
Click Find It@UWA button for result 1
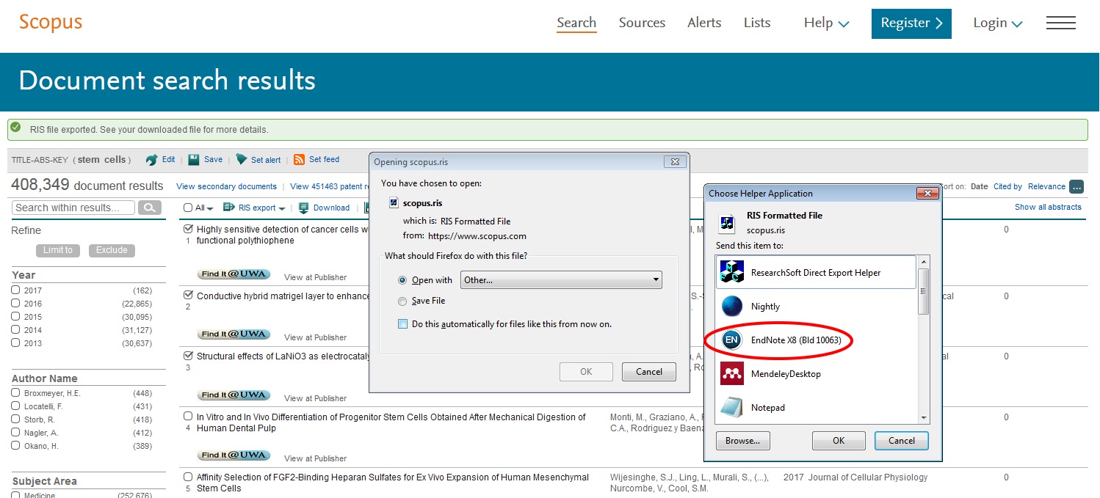234,274
